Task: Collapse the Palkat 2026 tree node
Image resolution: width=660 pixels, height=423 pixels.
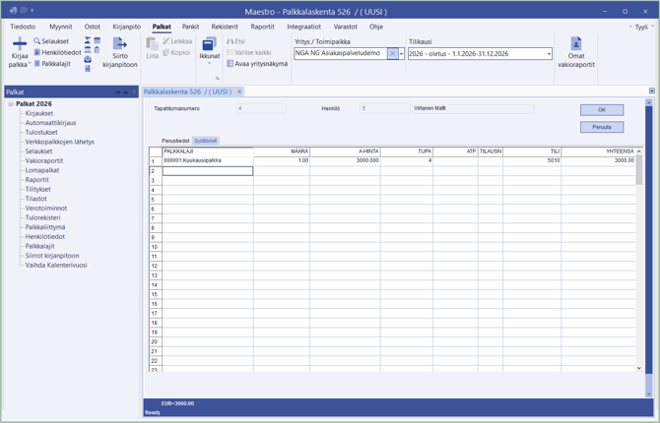Action: [x=11, y=104]
